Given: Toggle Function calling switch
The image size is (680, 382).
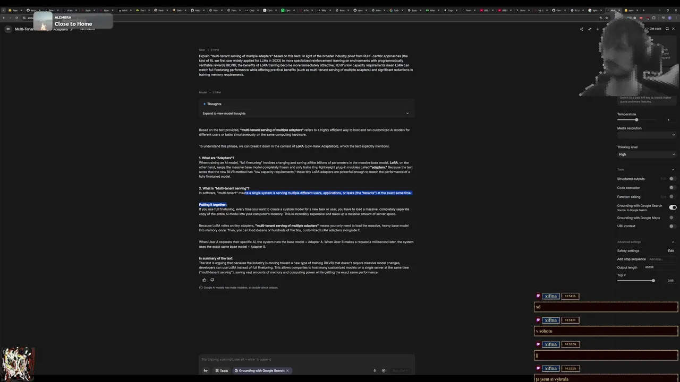Looking at the screenshot, I should [x=672, y=197].
